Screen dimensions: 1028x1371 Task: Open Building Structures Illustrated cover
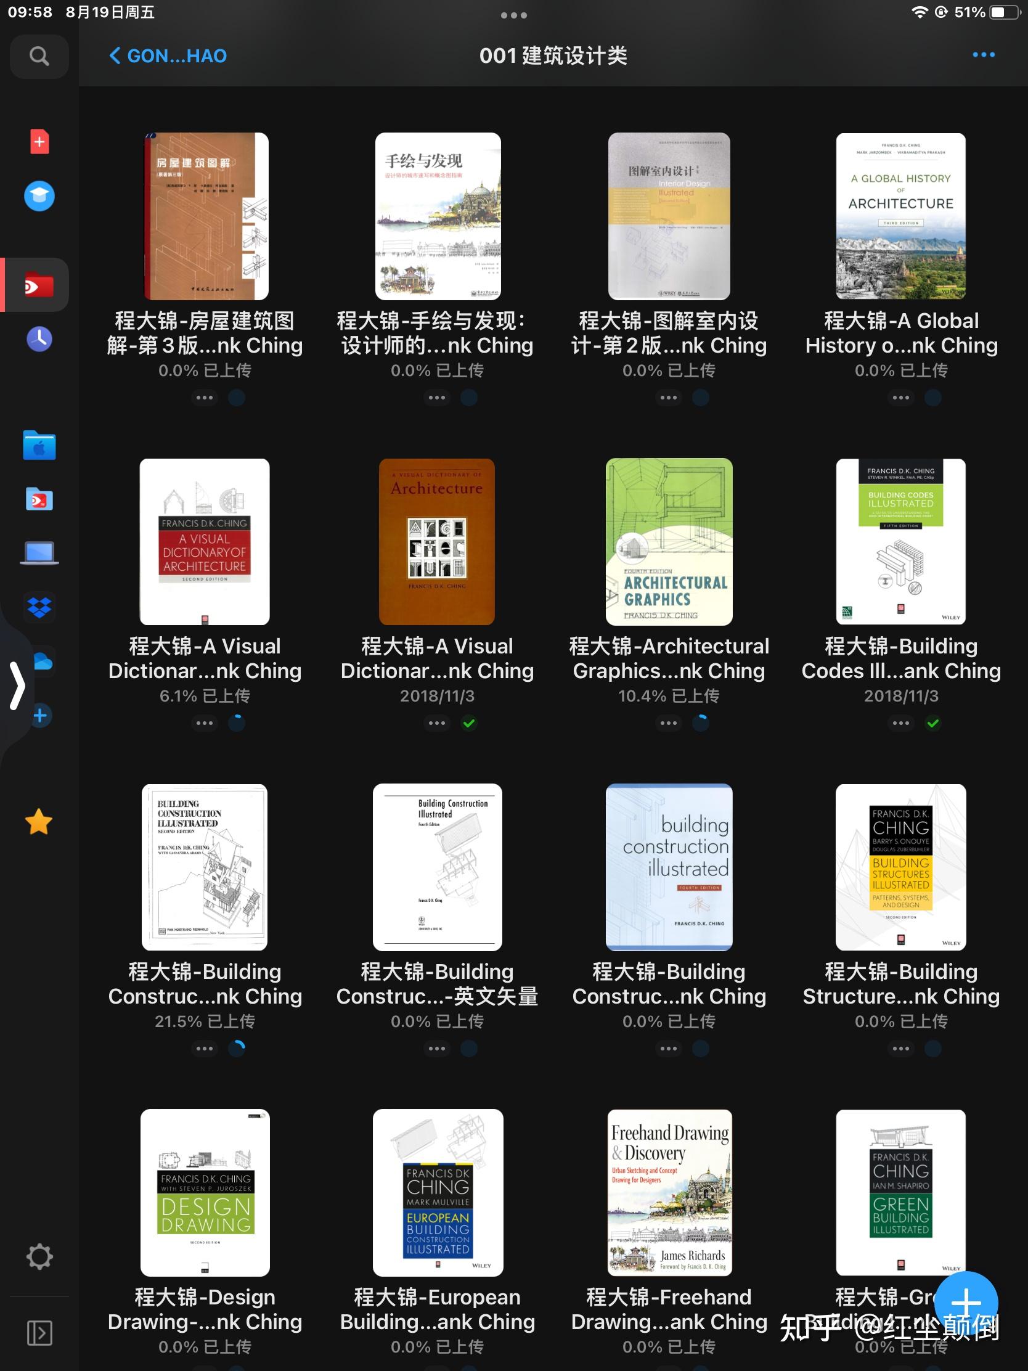901,867
